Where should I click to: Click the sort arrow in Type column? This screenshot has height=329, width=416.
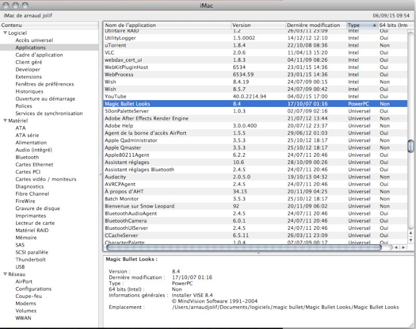374,25
